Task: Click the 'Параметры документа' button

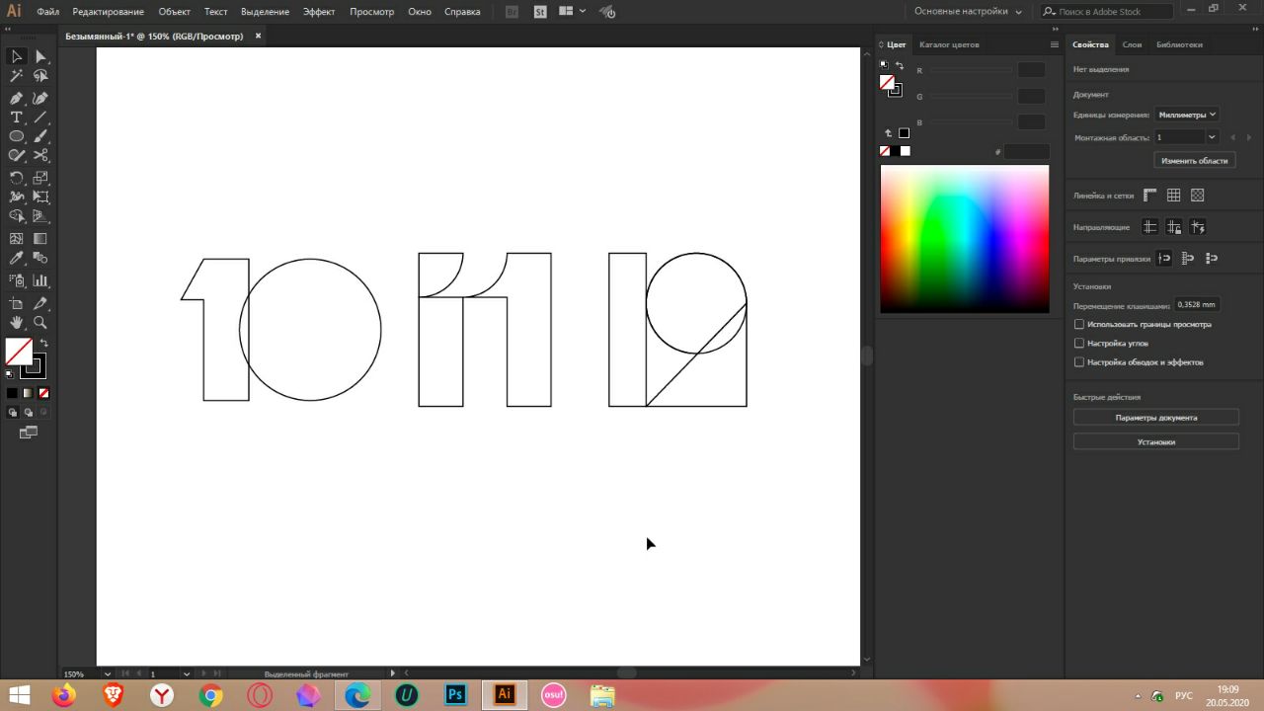Action: click(x=1155, y=418)
